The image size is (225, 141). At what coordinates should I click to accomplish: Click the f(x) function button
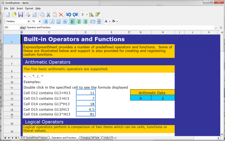[x=22, y=28]
